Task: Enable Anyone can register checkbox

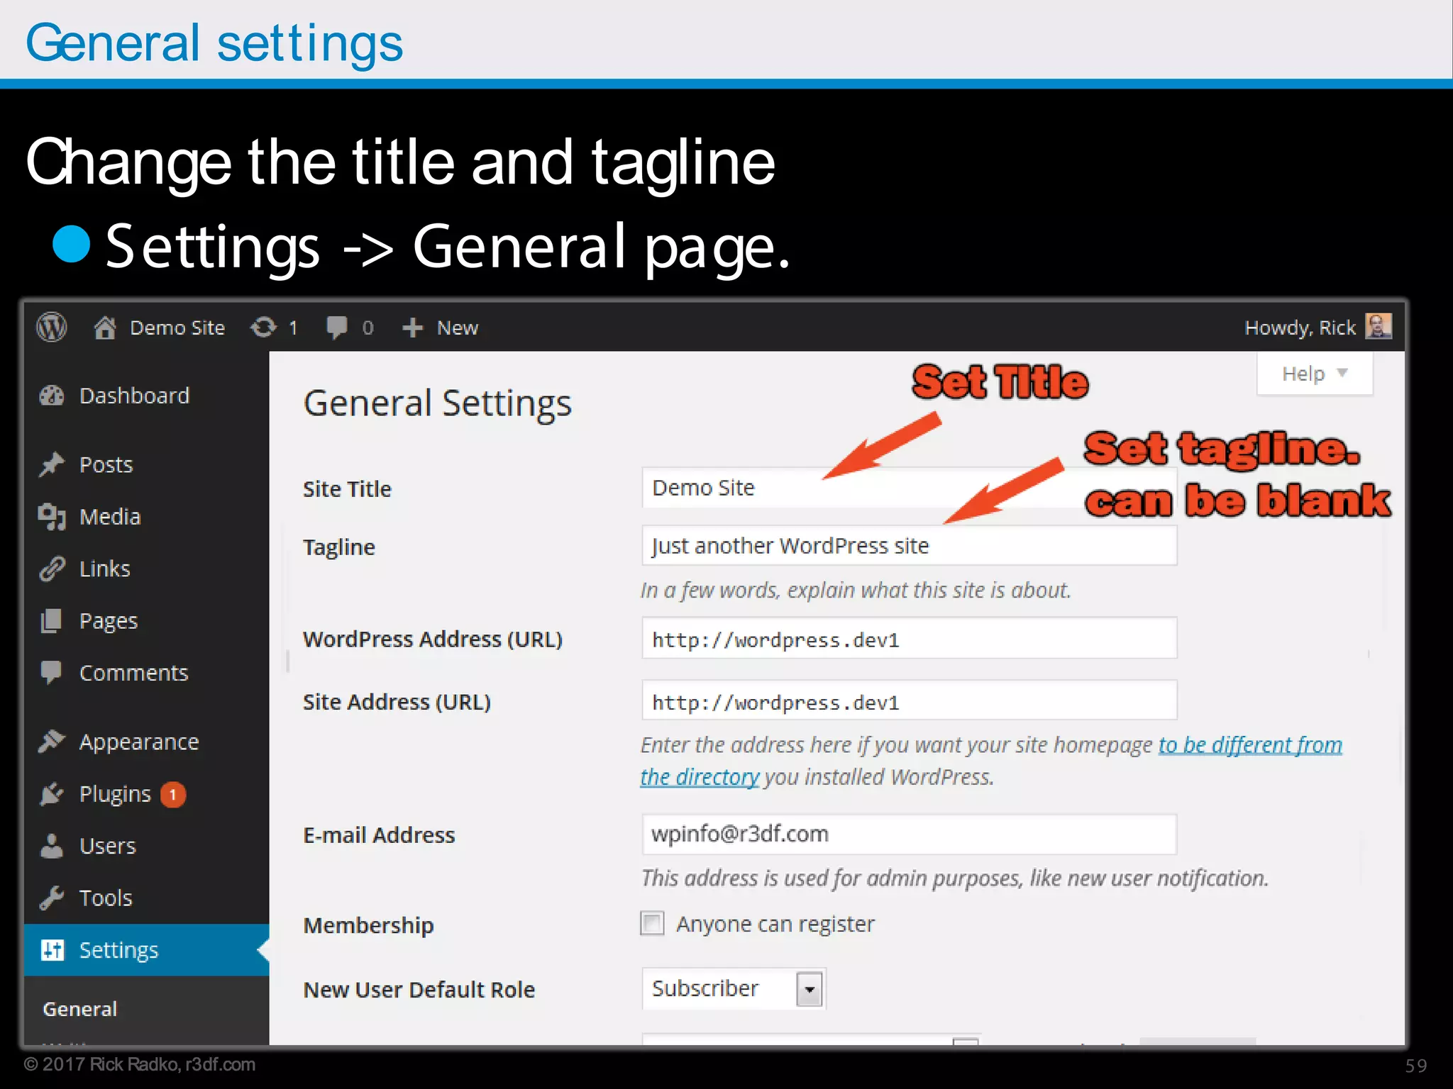Action: 652,924
